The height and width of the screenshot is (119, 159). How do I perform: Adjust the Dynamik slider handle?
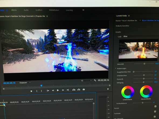point(144,79)
